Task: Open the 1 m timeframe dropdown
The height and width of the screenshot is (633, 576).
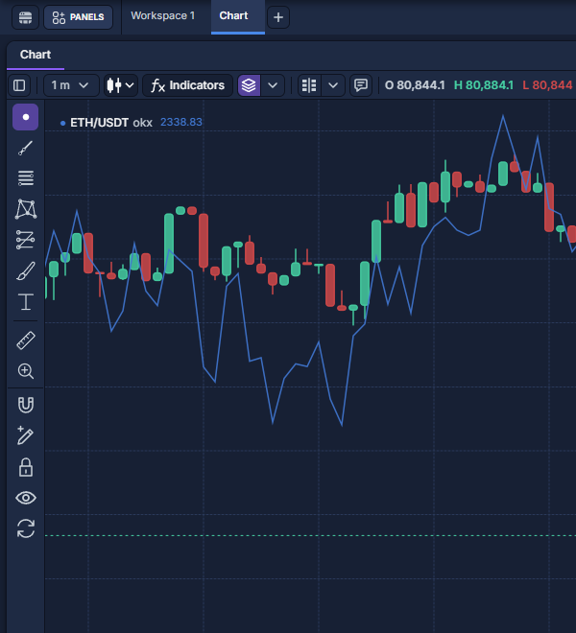Action: click(x=71, y=85)
